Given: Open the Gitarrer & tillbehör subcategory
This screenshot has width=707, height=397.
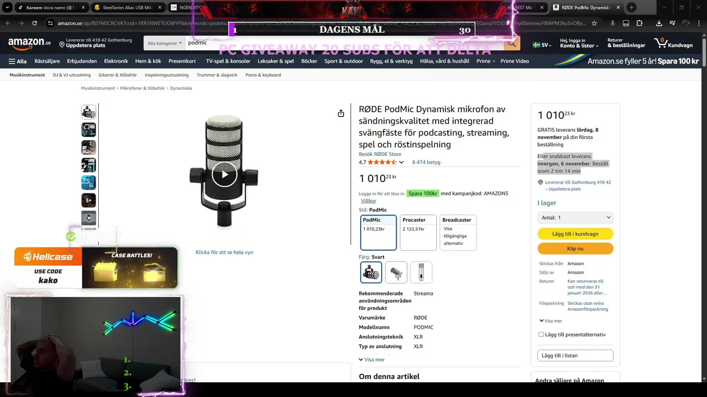Looking at the screenshot, I should 118,75.
